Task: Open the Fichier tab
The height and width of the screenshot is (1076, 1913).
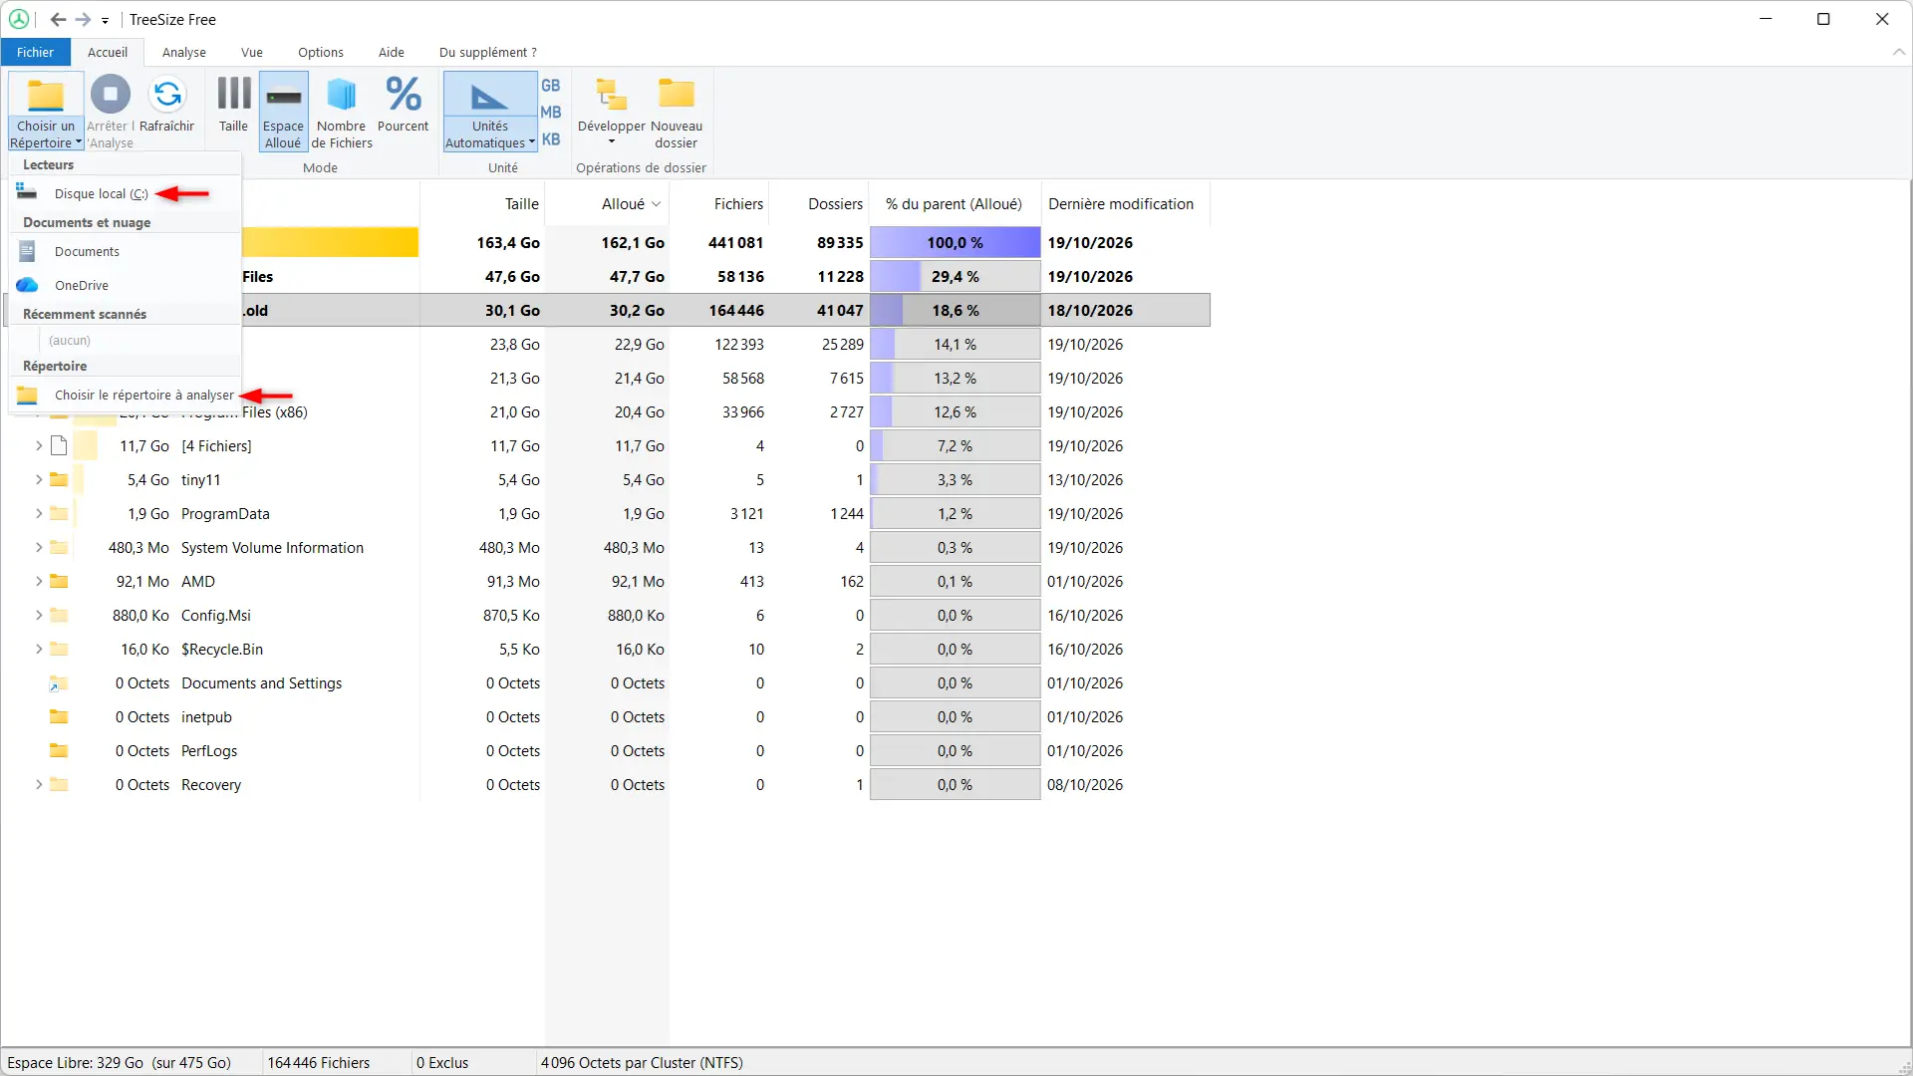Action: click(35, 52)
